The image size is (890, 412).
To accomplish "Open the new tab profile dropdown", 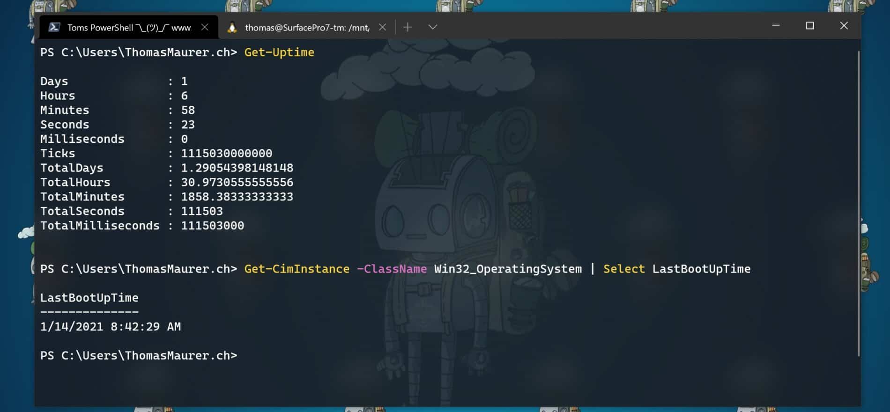I will [433, 27].
